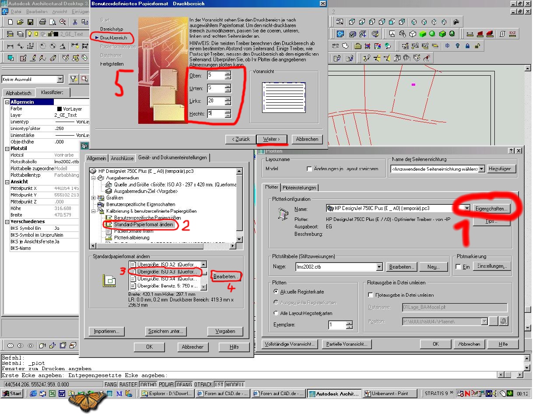Click the Named views toolbar icon
Screen dimensions: 560x420
[x=339, y=22]
